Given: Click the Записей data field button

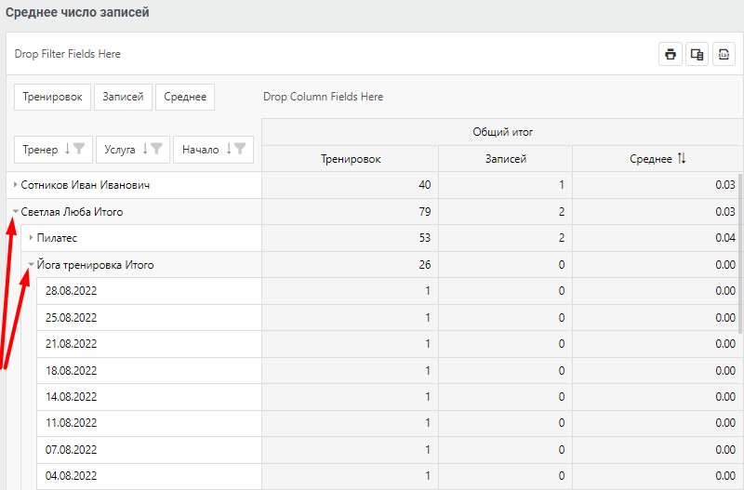Looking at the screenshot, I should (123, 97).
